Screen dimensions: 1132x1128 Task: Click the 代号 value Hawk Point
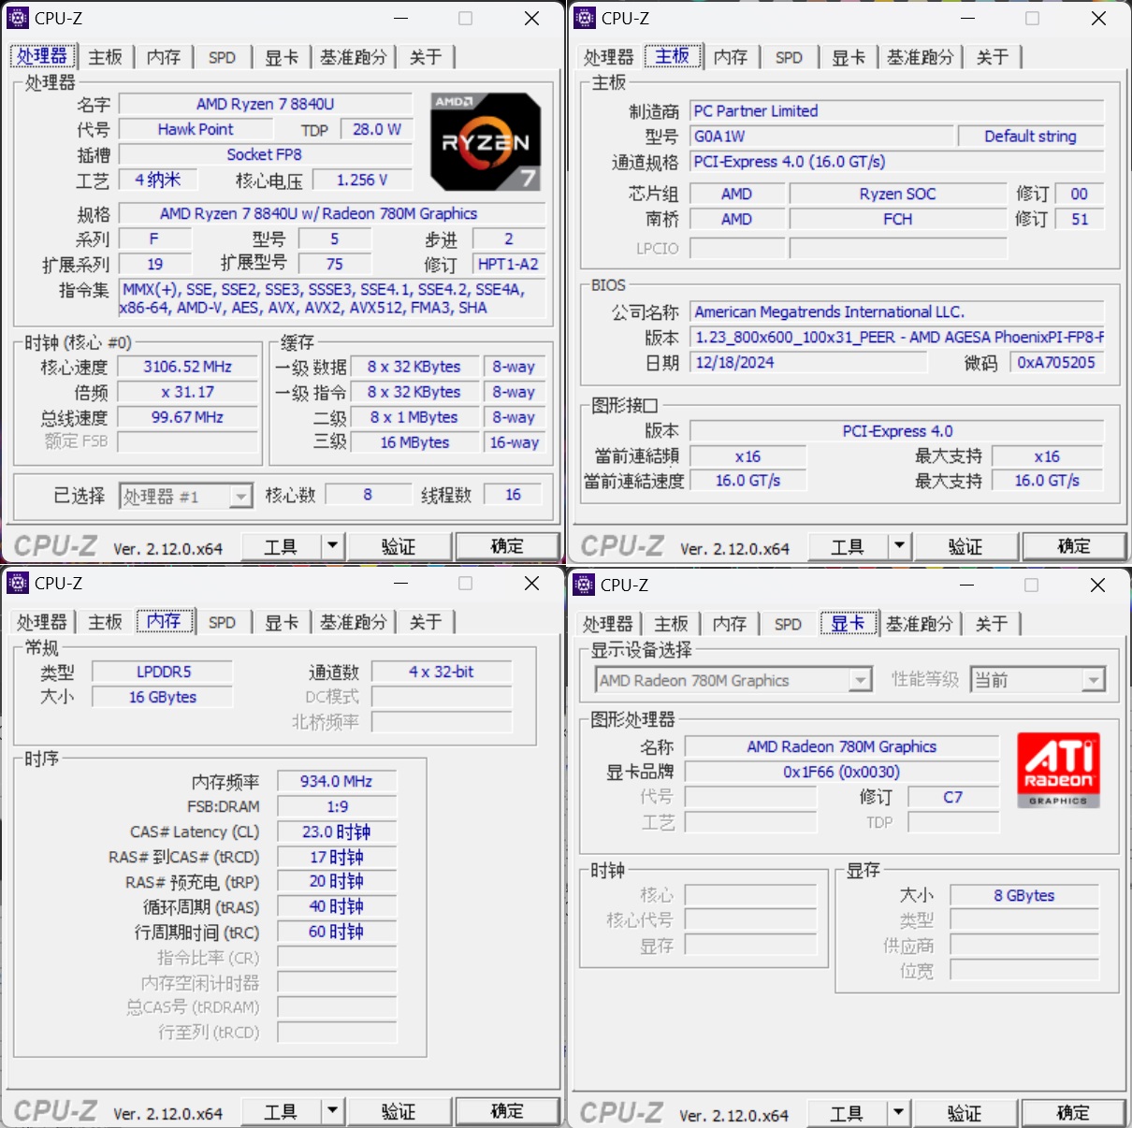click(x=196, y=129)
